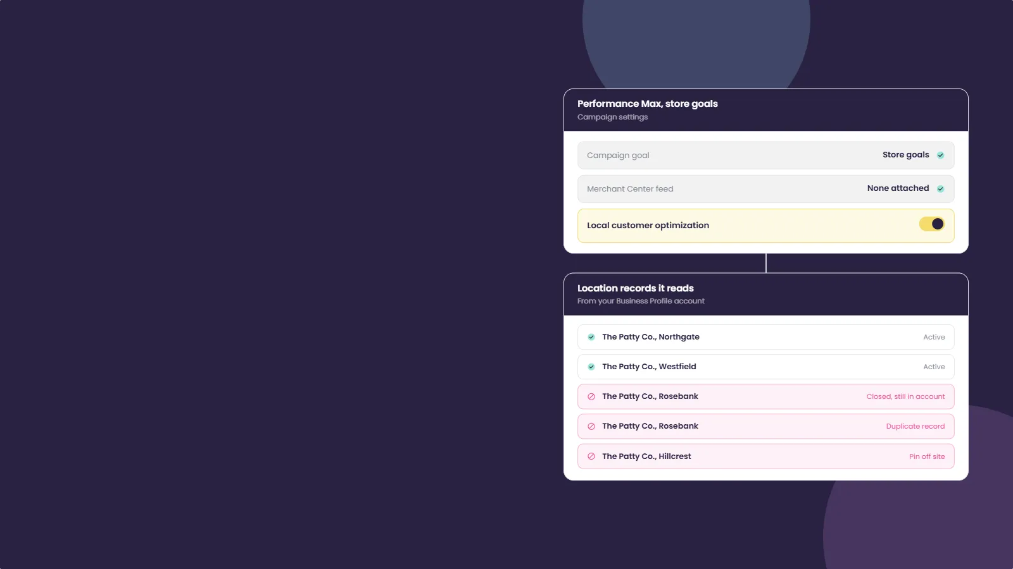Click the 'Store goals' value
Screen dimensions: 1013x569
coord(906,155)
